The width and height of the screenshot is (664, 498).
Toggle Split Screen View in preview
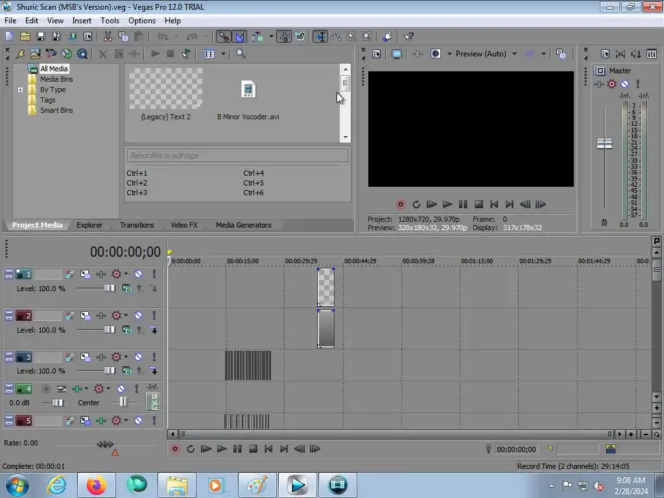[435, 54]
